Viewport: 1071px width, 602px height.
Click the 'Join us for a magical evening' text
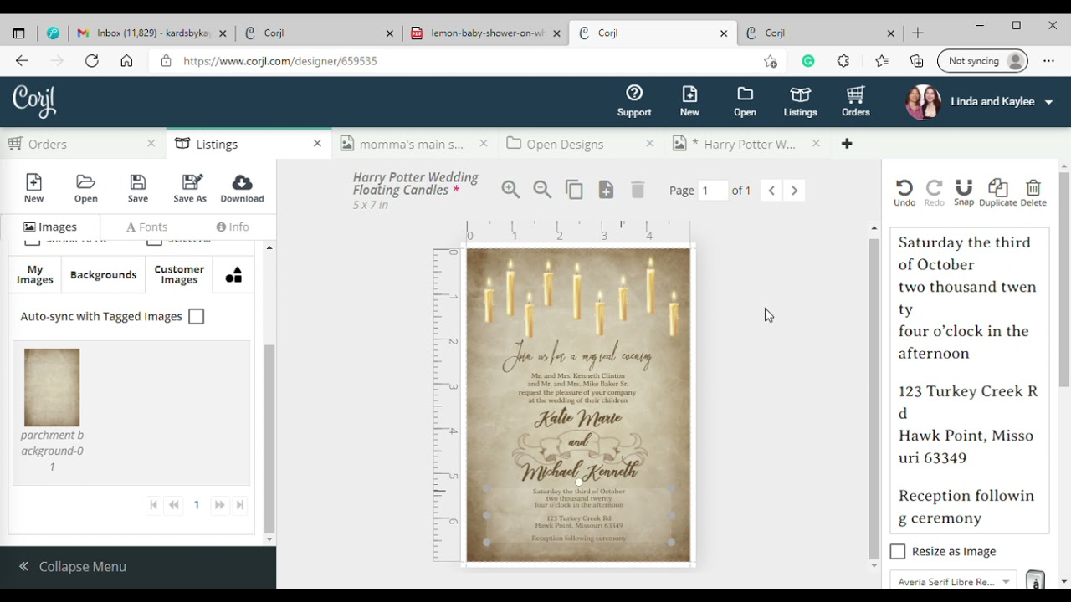[577, 355]
